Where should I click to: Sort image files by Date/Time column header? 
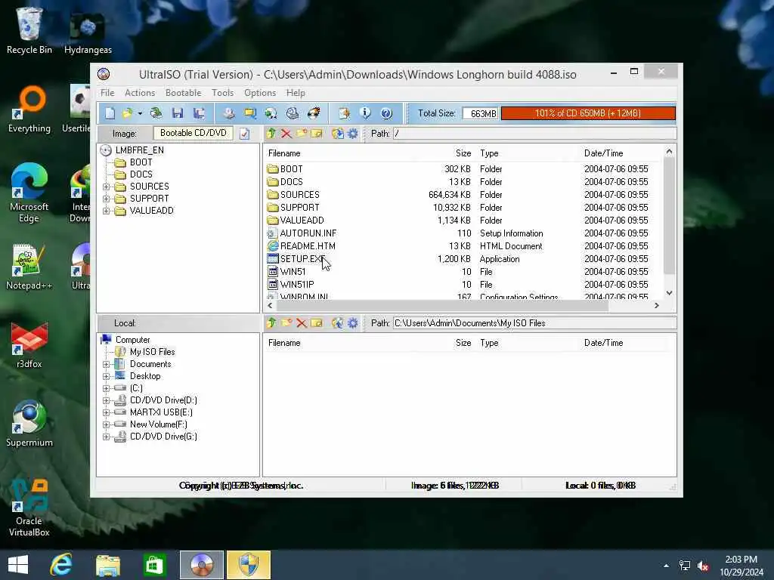(x=603, y=153)
